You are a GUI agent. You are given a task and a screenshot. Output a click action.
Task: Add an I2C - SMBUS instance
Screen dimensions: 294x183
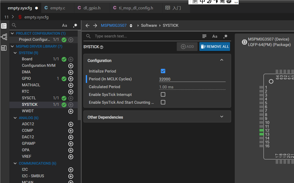[x=71, y=176]
